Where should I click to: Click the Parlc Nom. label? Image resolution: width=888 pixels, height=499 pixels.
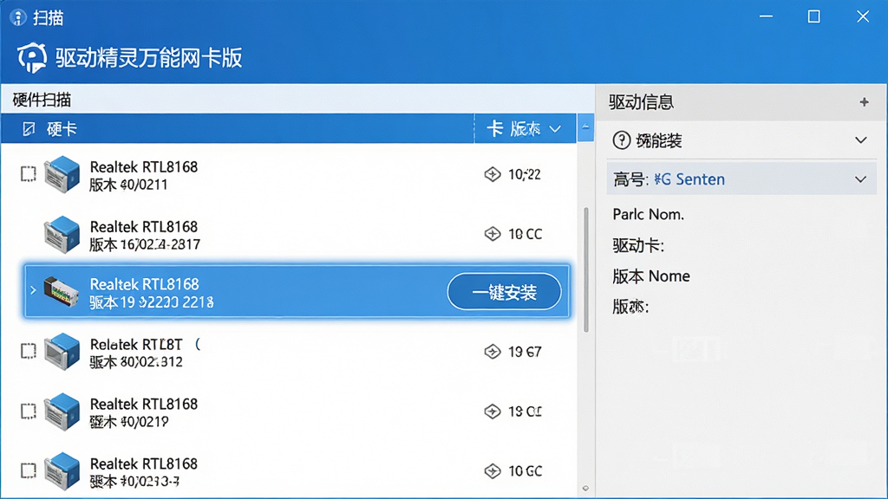tap(649, 215)
